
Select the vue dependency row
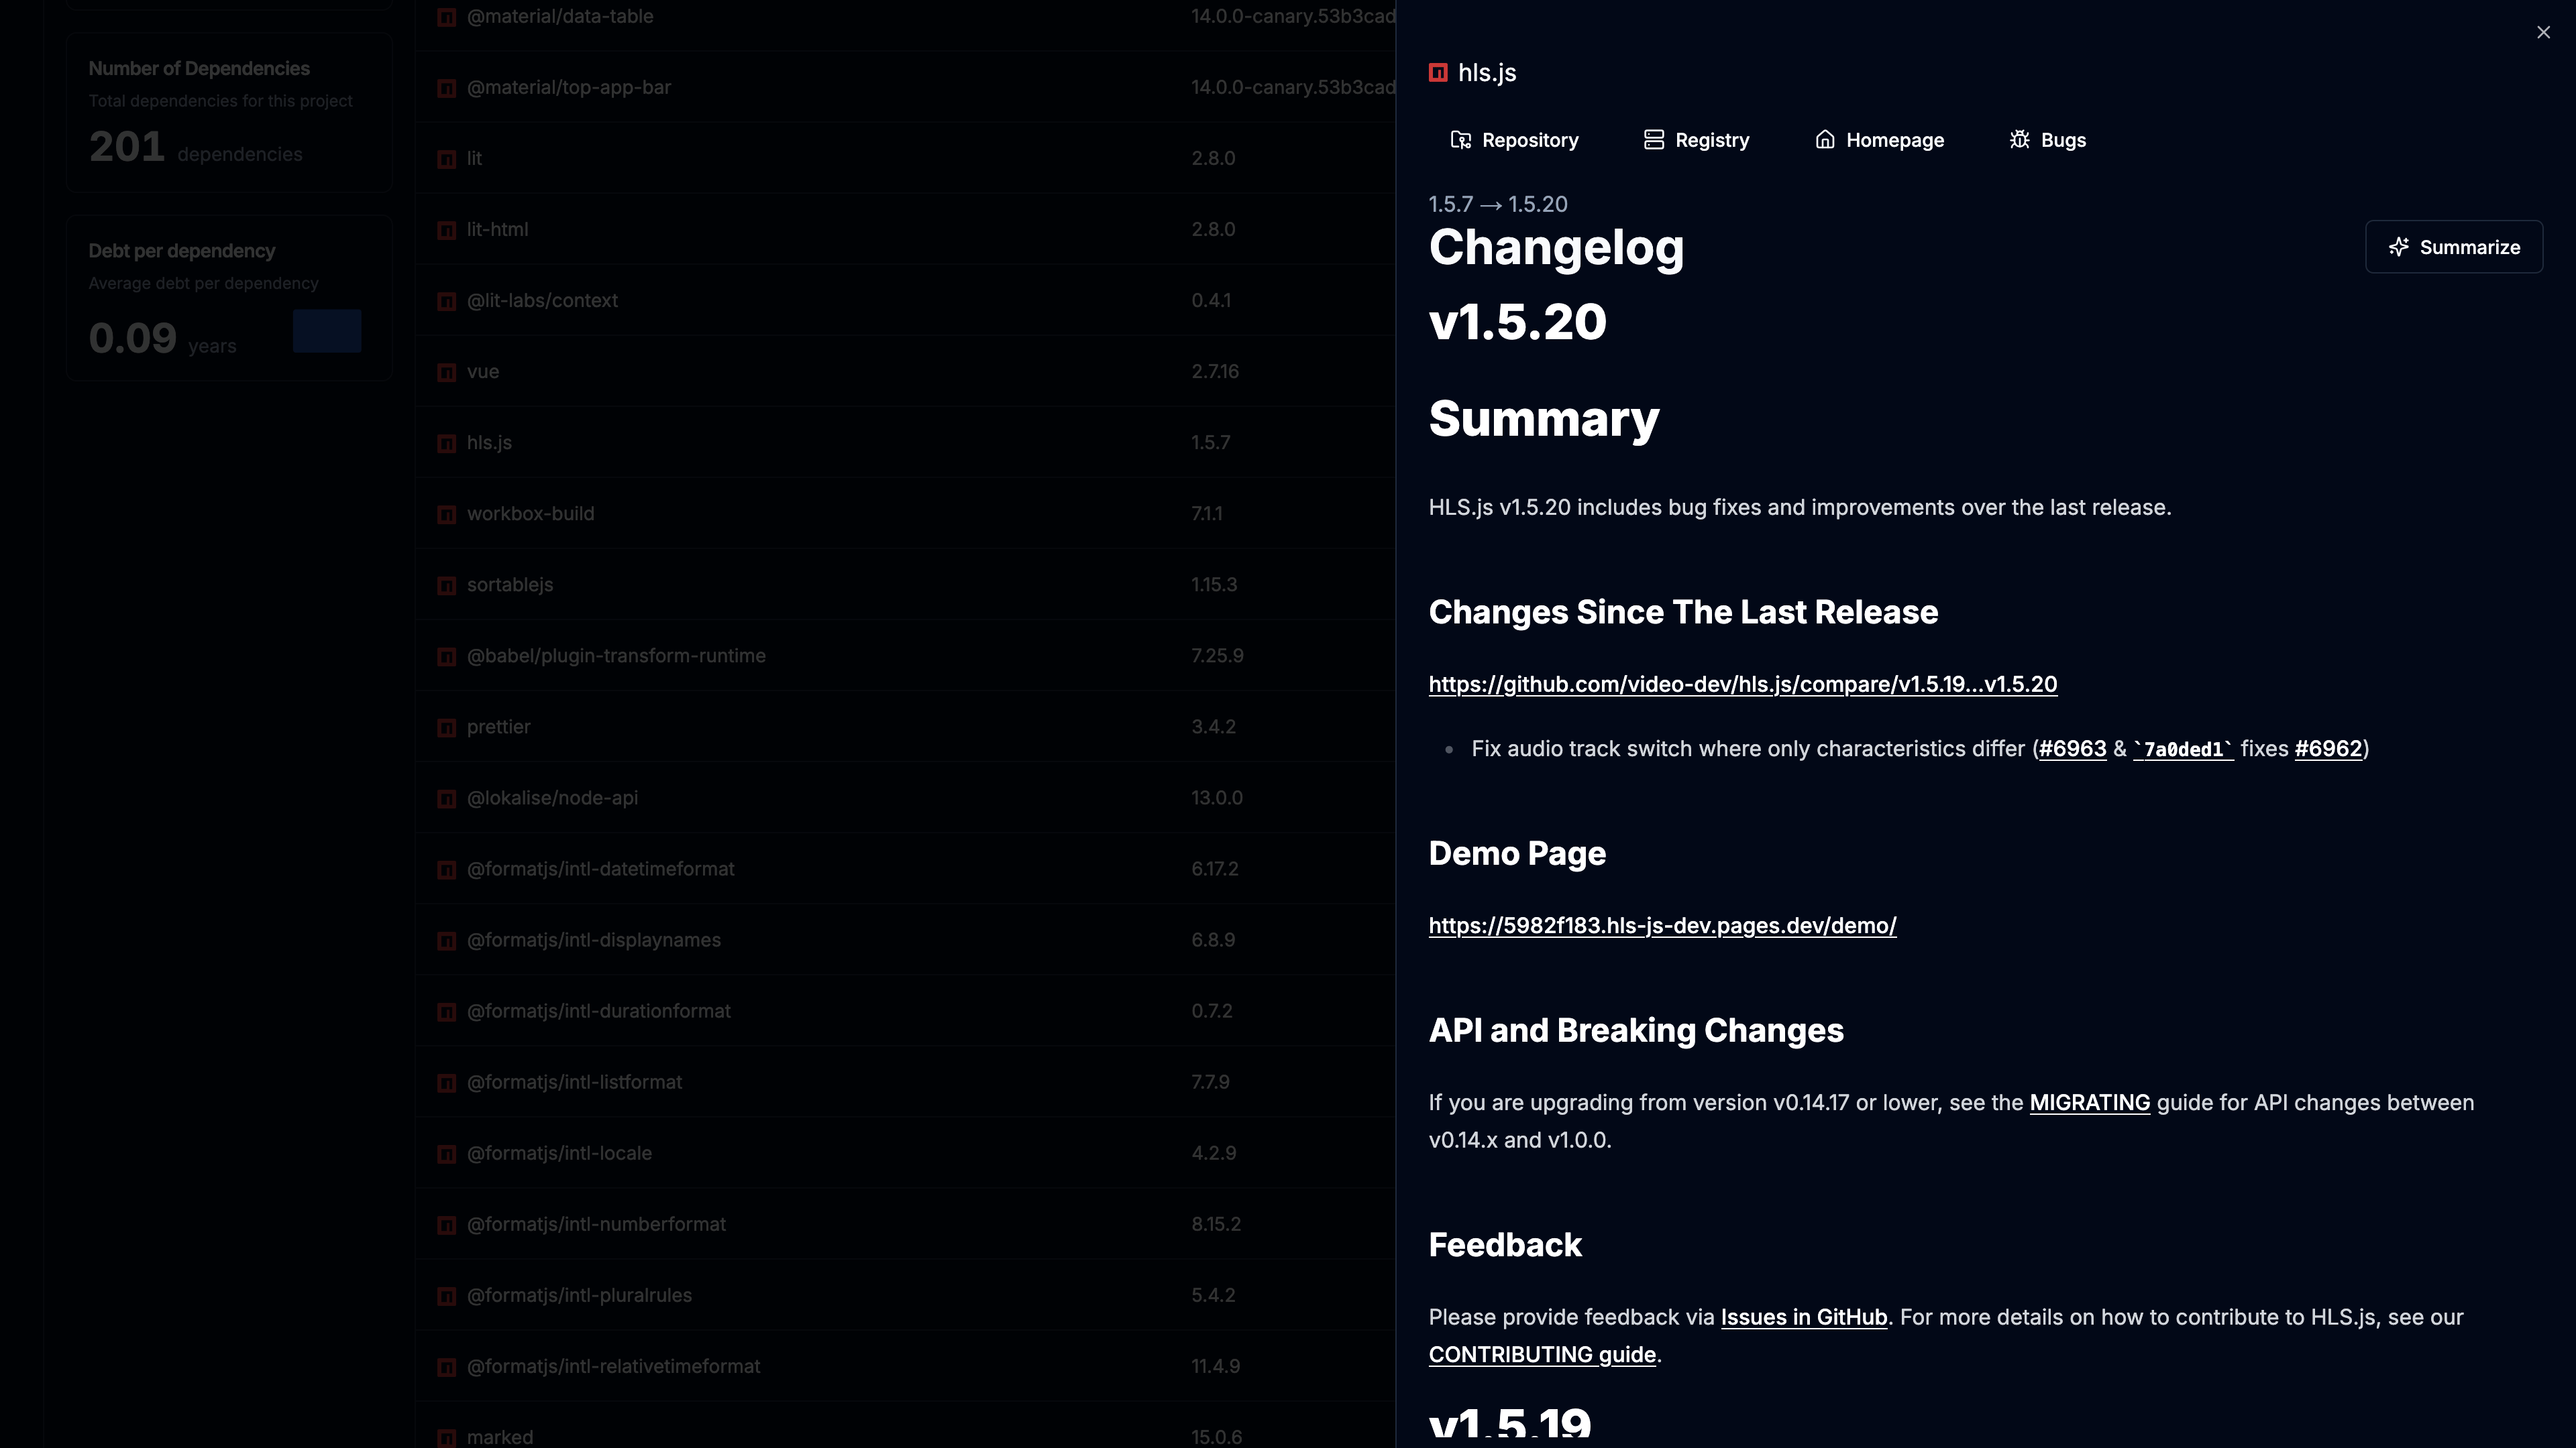905,372
